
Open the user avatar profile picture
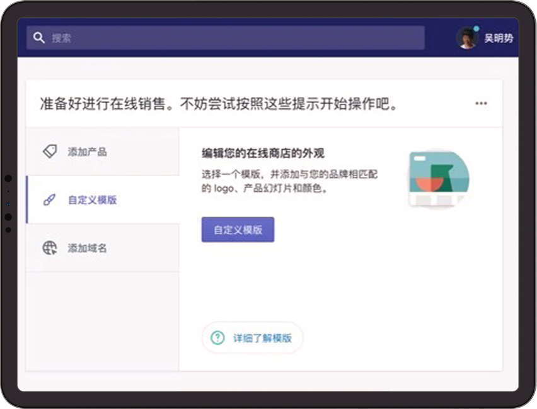(x=467, y=38)
